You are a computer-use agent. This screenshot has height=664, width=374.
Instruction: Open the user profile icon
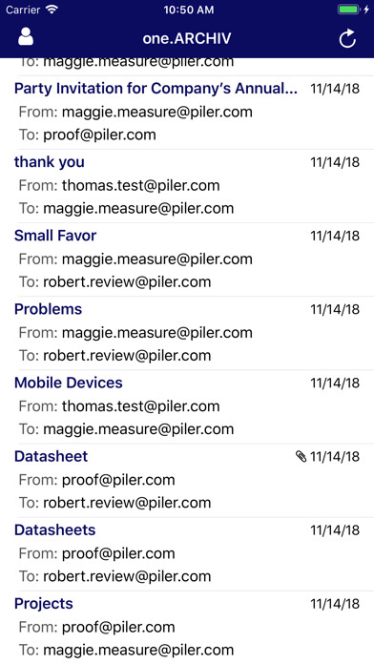click(x=26, y=37)
